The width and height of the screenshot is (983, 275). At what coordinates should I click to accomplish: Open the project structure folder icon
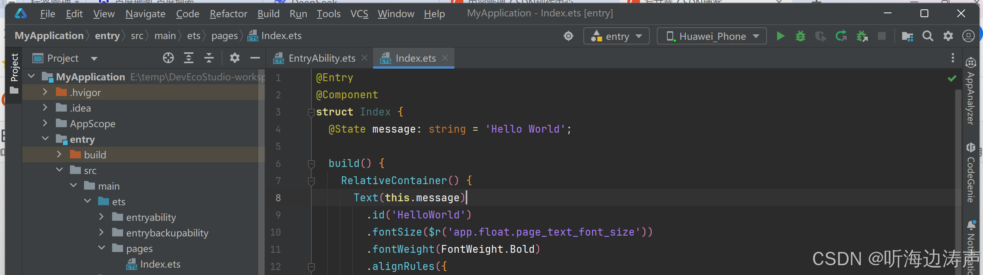click(907, 36)
